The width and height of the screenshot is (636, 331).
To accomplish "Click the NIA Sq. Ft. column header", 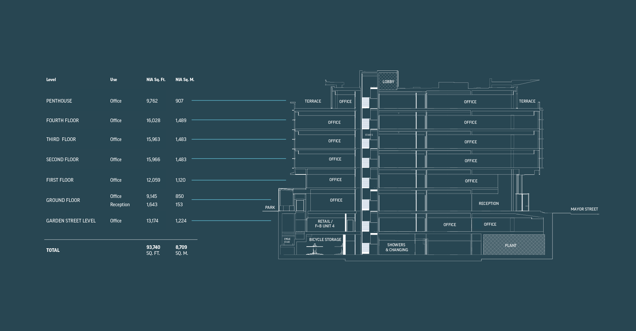I will coord(156,80).
